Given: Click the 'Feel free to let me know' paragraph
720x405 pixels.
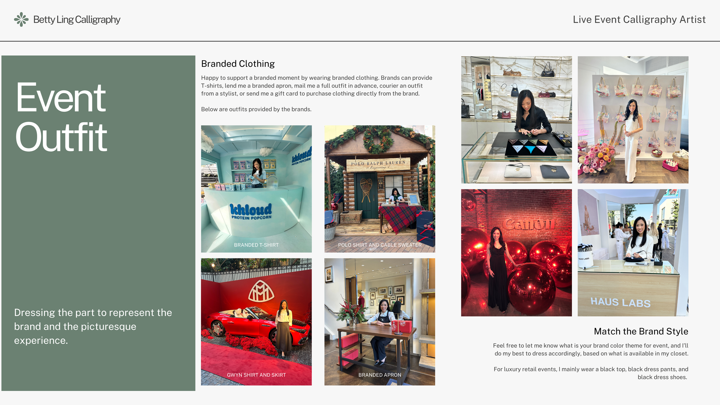Looking at the screenshot, I should [591, 349].
